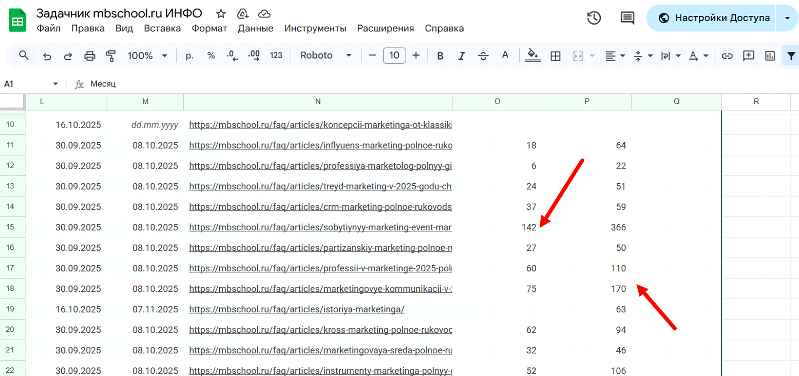The height and width of the screenshot is (376, 799).
Task: Star this spreadsheet document
Action: (221, 13)
